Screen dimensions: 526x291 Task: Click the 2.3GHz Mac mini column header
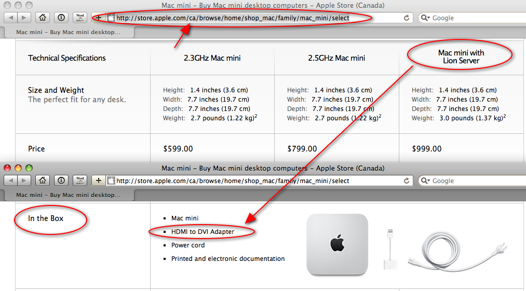[x=212, y=58]
